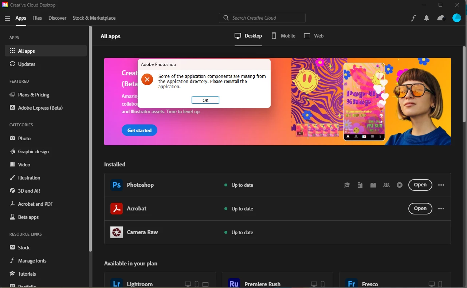Click the Lightroom desktop platform icon
The height and width of the screenshot is (288, 467).
[188, 284]
